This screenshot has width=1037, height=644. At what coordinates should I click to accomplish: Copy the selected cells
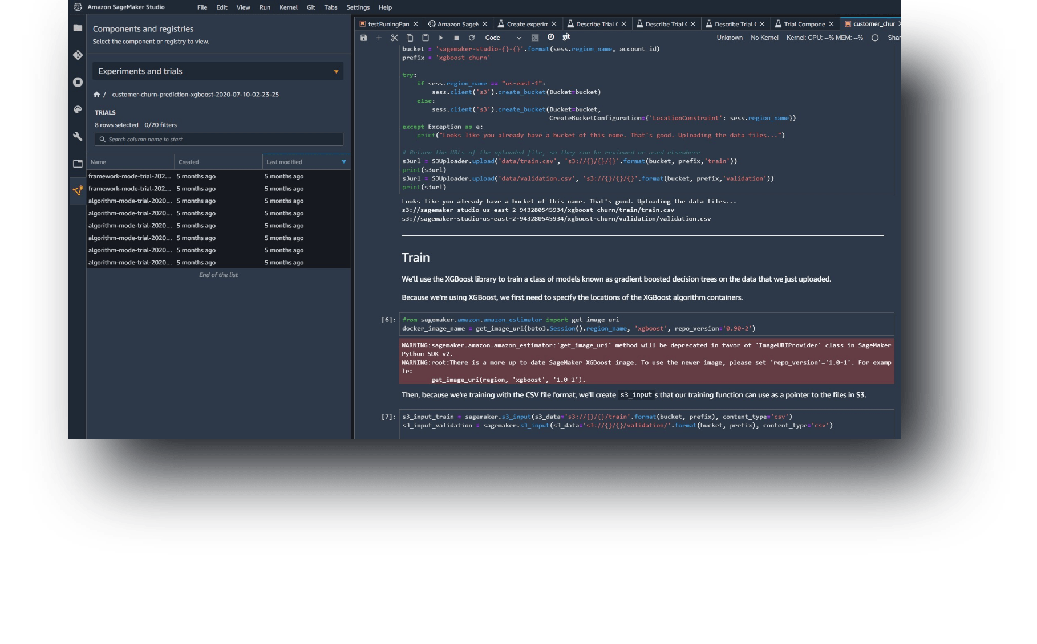pyautogui.click(x=410, y=38)
